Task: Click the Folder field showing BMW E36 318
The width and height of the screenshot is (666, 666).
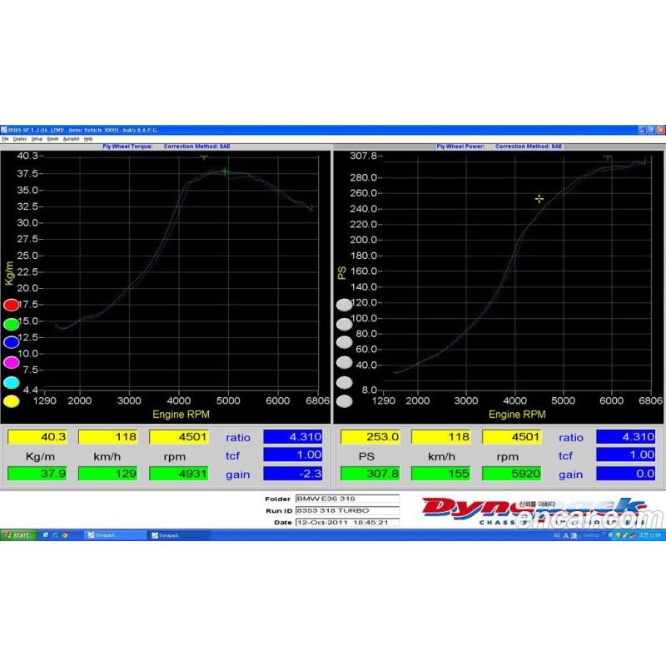Action: [x=347, y=499]
